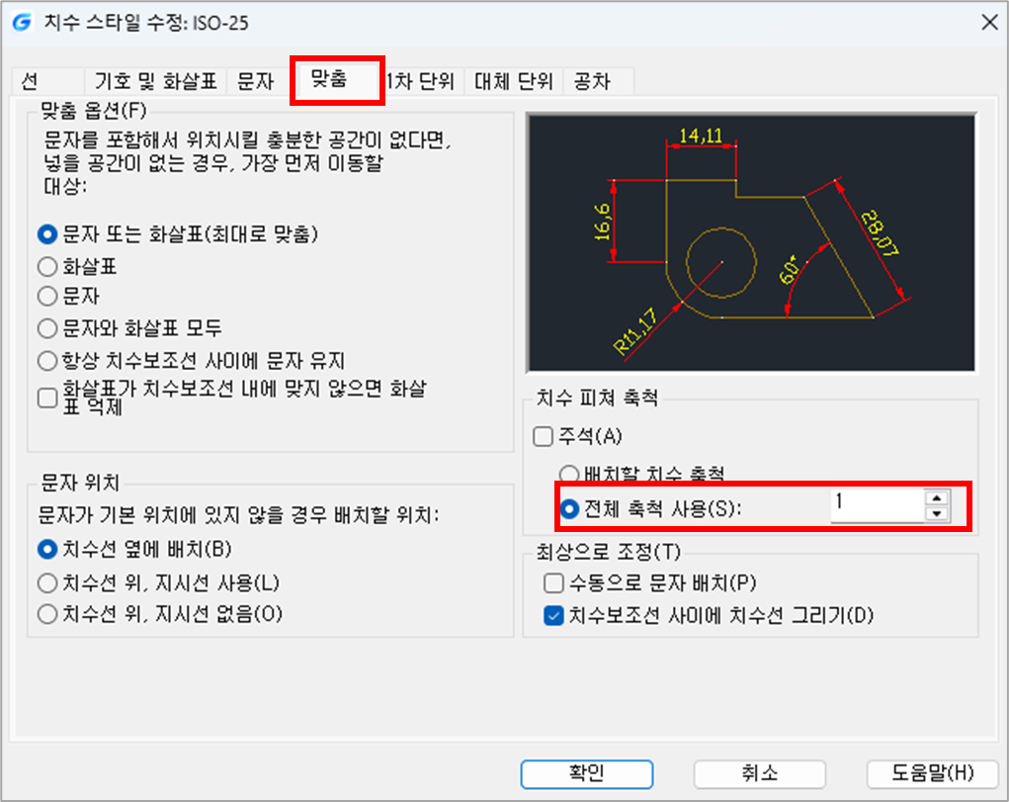
Task: Enable 수동으로 문자 배치(P)
Action: tap(554, 583)
